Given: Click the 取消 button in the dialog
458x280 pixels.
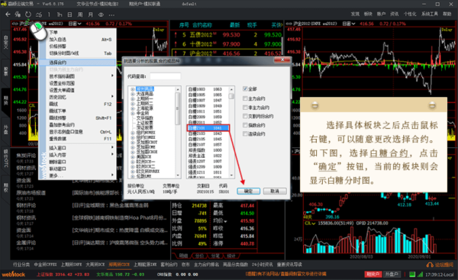Looking at the screenshot, I should pyautogui.click(x=275, y=191).
